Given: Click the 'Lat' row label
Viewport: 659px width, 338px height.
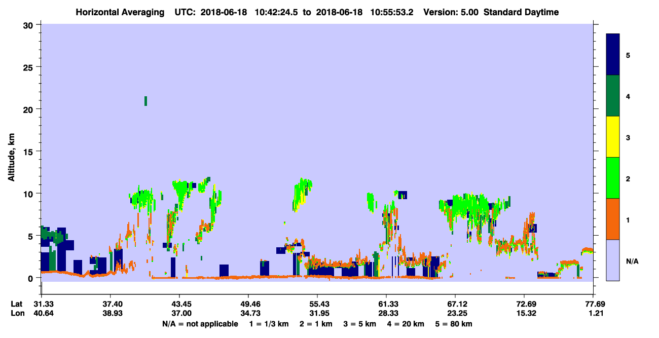Looking at the screenshot, I should tap(16, 304).
